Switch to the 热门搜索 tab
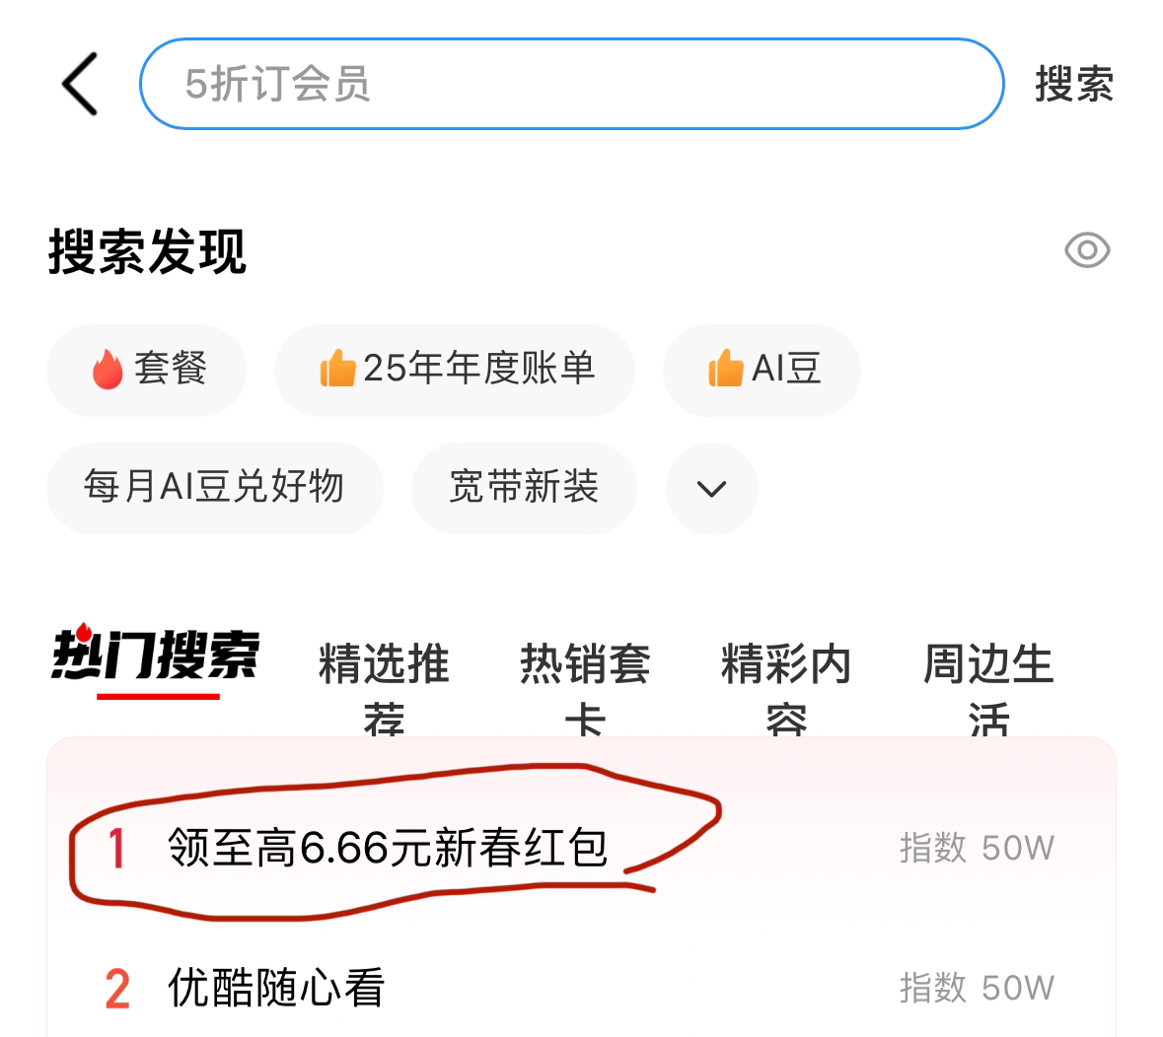The height and width of the screenshot is (1037, 1163). point(157,656)
